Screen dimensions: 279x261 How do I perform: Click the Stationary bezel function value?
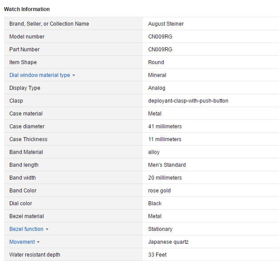160,229
